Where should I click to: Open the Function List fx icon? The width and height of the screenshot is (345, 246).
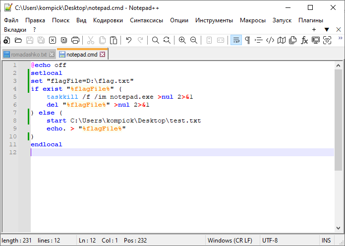coord(304,40)
